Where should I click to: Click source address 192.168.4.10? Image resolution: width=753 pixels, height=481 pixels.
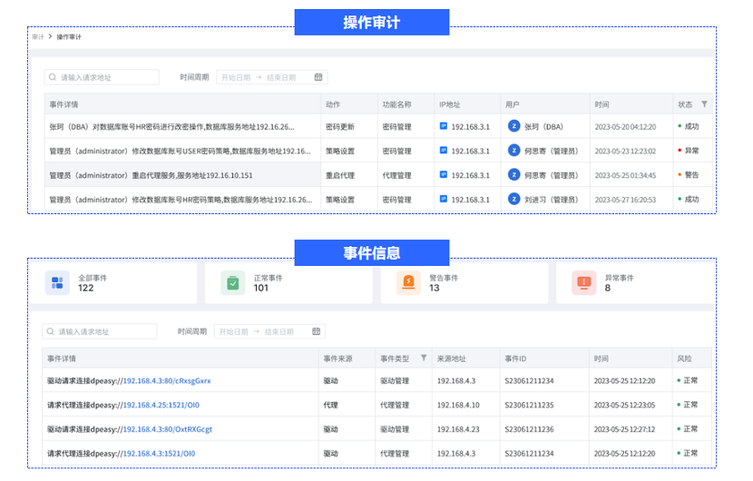coord(458,405)
